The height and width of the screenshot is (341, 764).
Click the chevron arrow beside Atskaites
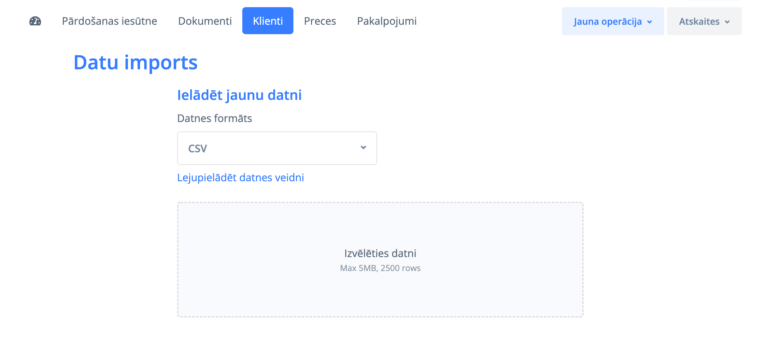point(727,22)
